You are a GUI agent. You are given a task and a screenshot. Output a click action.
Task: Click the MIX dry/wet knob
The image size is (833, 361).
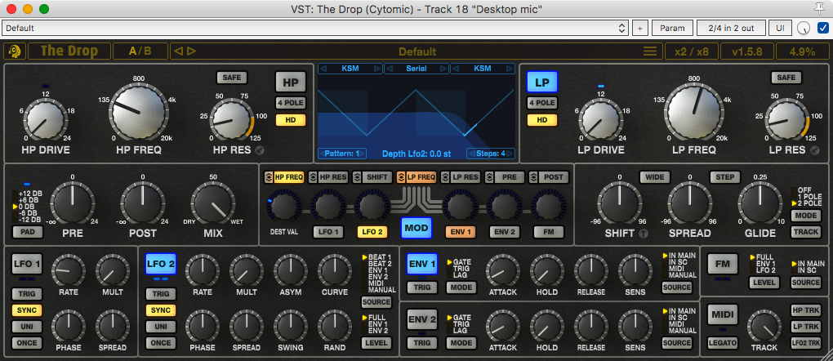tap(212, 205)
